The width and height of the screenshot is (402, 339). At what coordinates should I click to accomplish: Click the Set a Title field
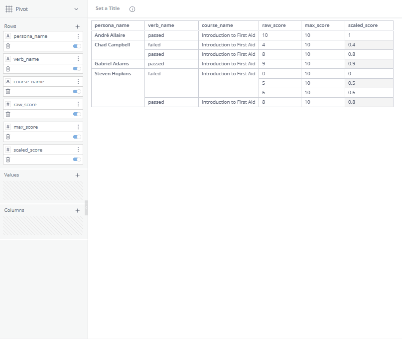108,8
